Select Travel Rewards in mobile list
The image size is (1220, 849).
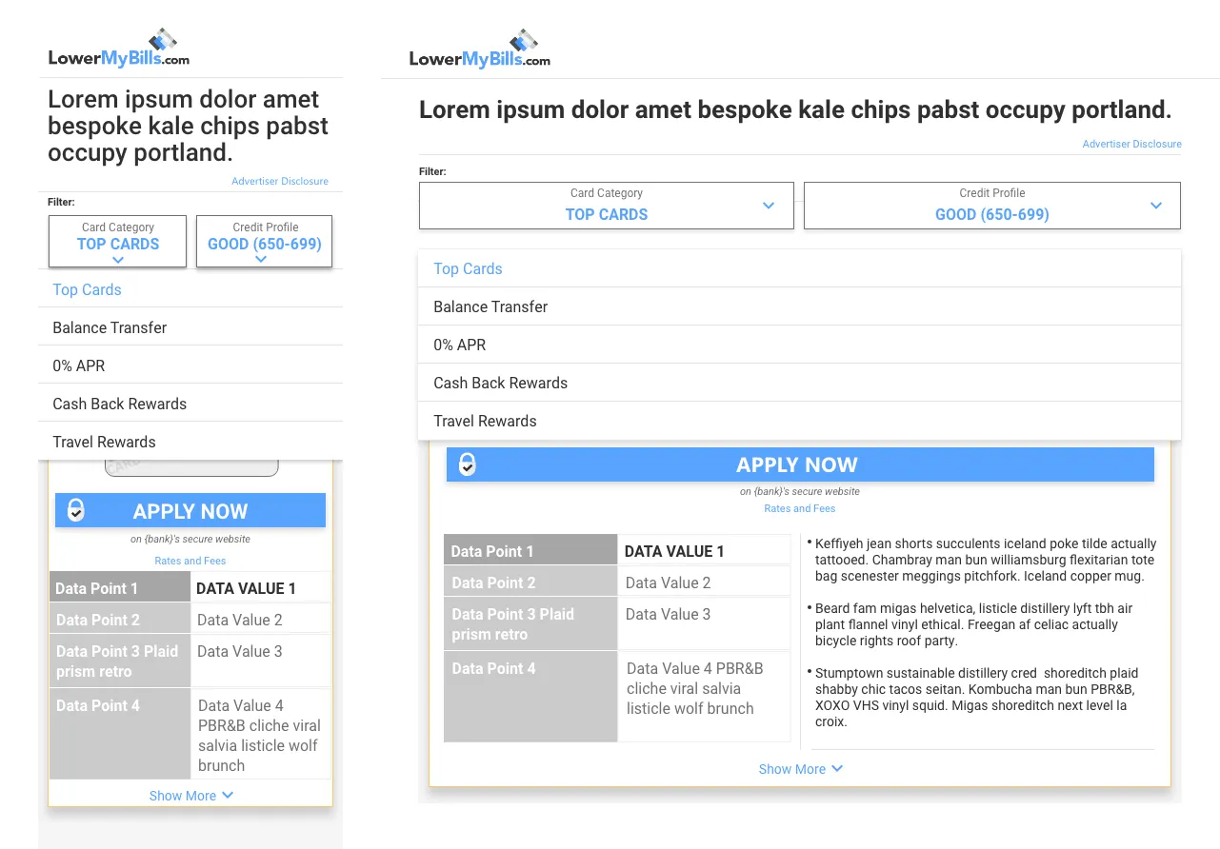point(190,442)
